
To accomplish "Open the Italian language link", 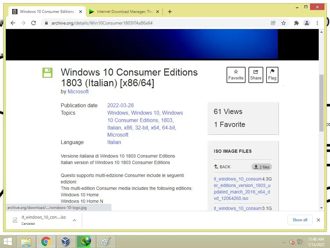I will tap(114, 142).
